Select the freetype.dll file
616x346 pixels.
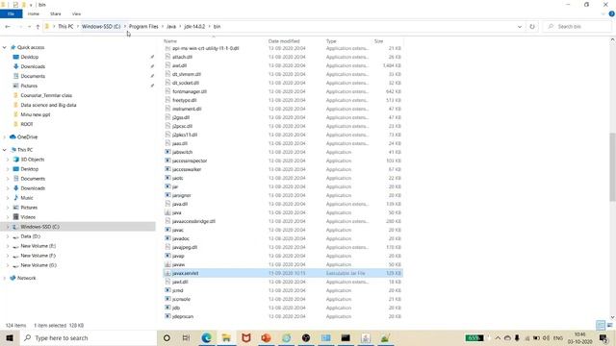(x=184, y=100)
